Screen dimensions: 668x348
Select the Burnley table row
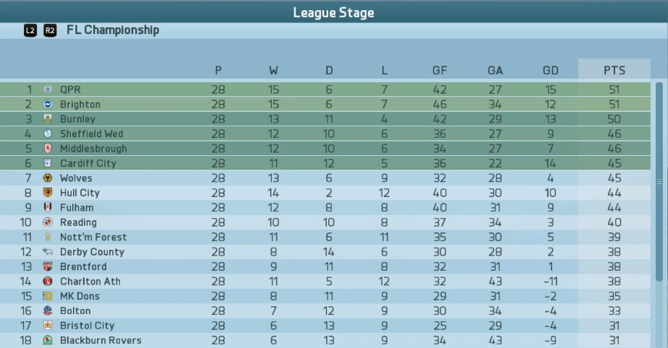[325, 119]
